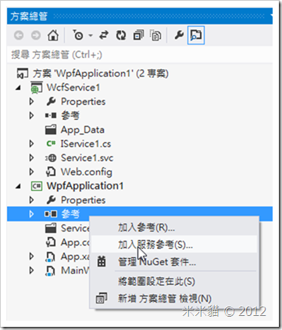282x330 pixels.
Task: Expand Properties under WcfService1
Action: pos(31,102)
